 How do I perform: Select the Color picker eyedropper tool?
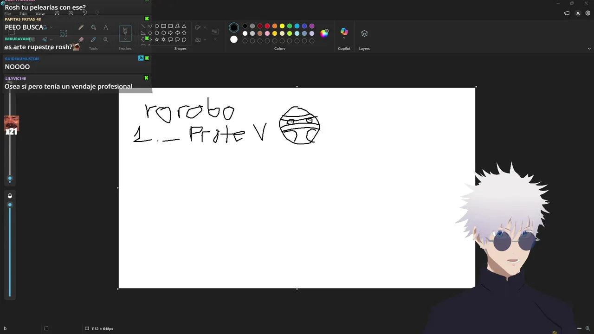tap(93, 39)
